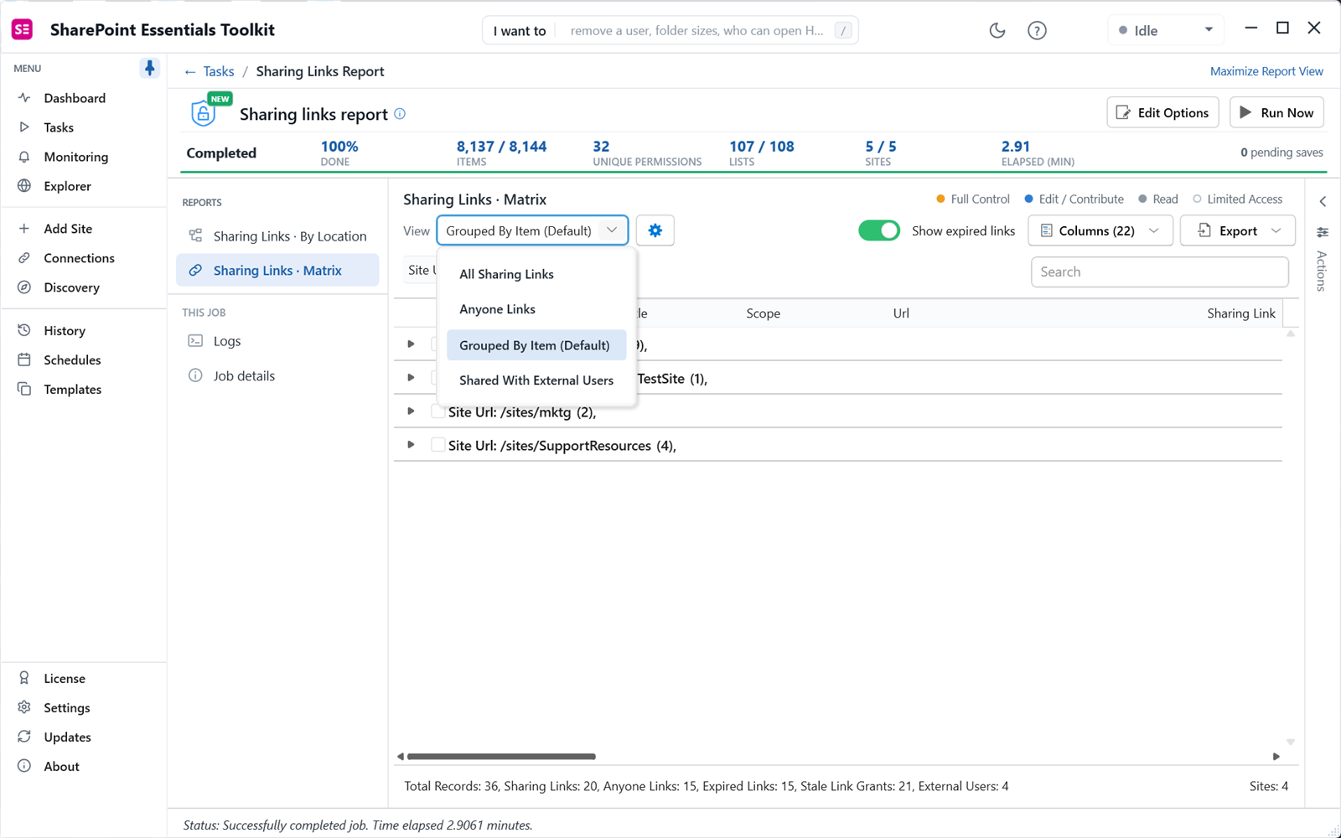Select Shared With External Users option
Viewport: 1341px width, 838px height.
coord(536,380)
